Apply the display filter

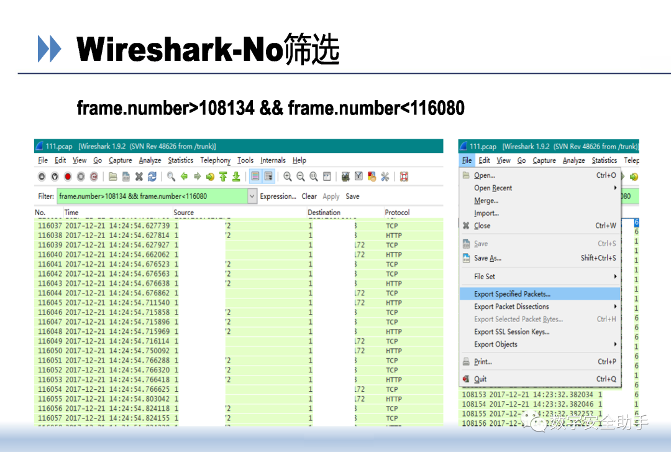point(331,196)
